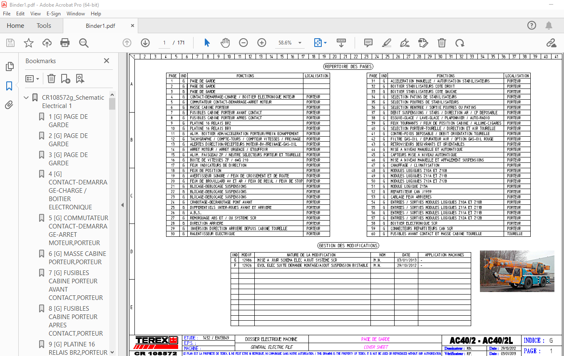Show Page Thumbnails panel
This screenshot has height=356, width=564.
tap(9, 66)
